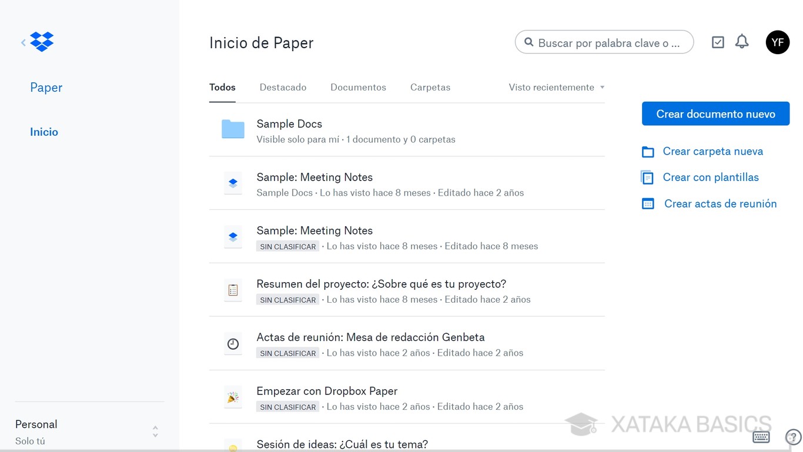Click the keyboard shortcuts icon

(761, 437)
